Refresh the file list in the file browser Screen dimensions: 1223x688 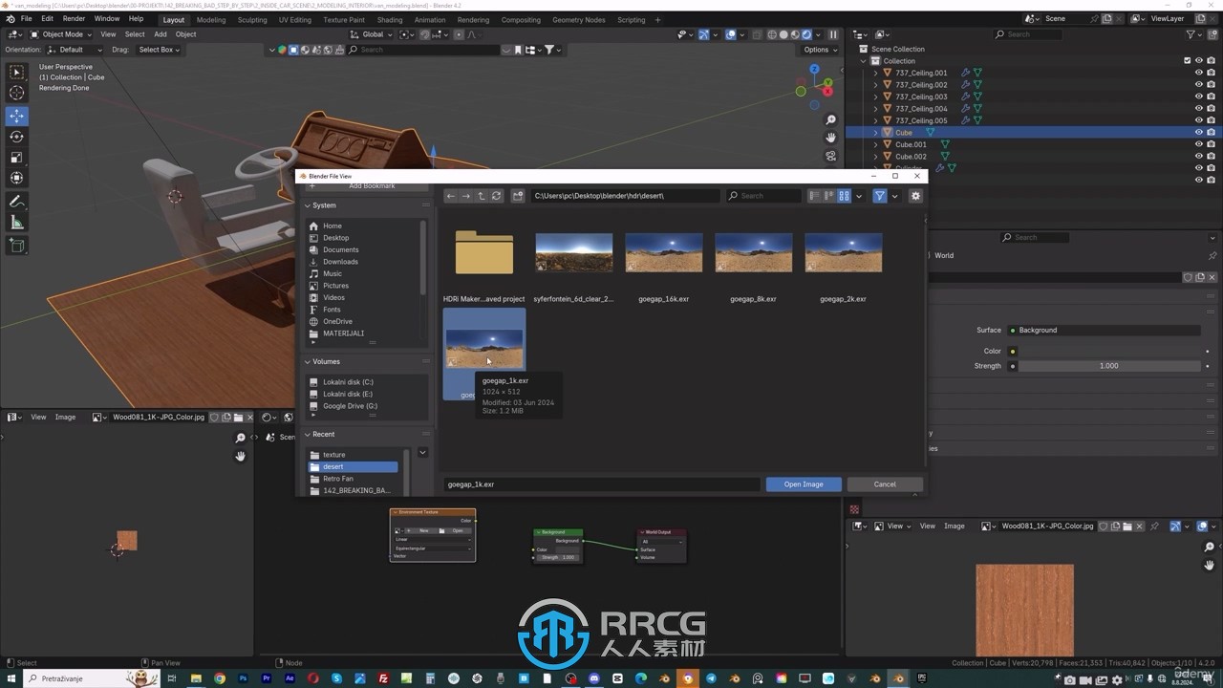pyautogui.click(x=497, y=196)
